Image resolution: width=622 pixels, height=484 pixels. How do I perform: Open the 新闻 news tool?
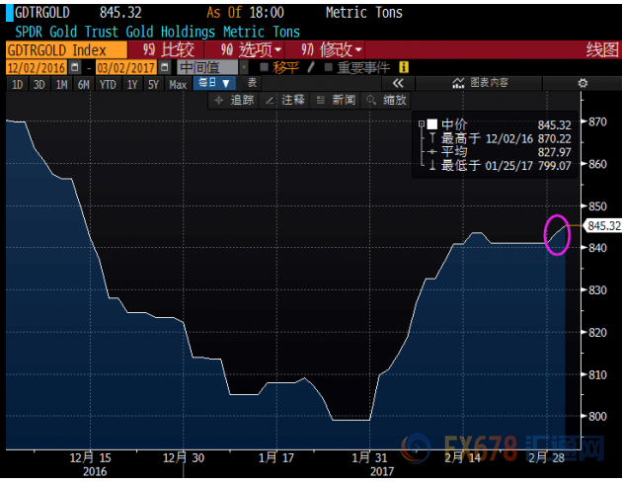336,100
